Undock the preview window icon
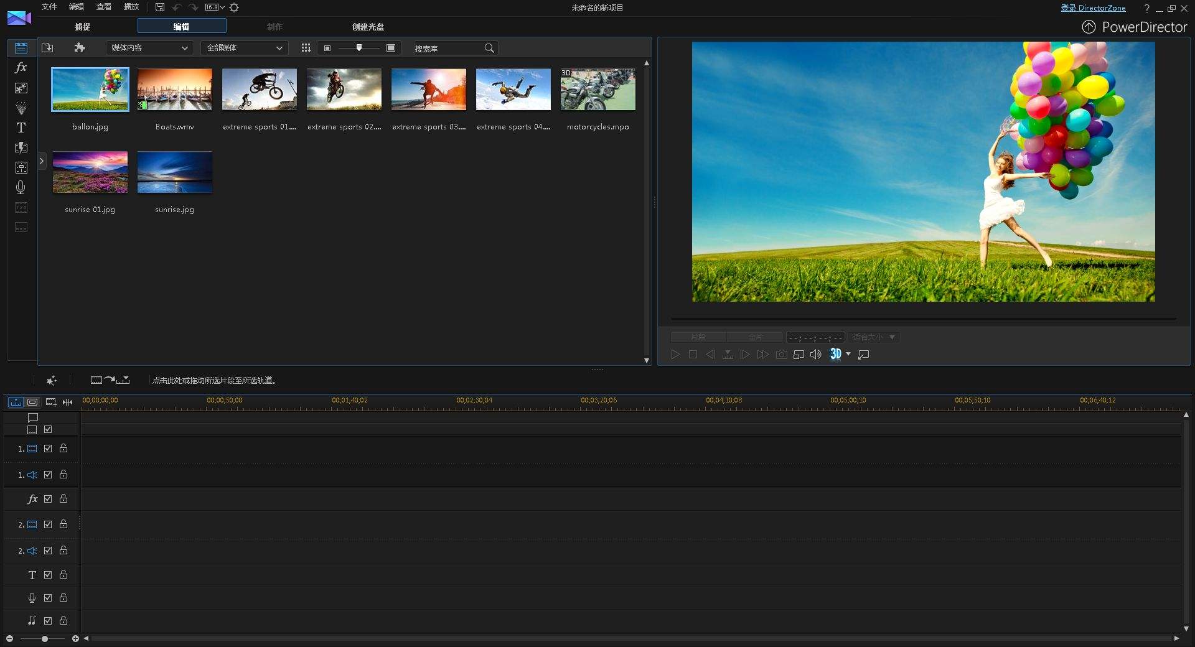 (x=864, y=355)
